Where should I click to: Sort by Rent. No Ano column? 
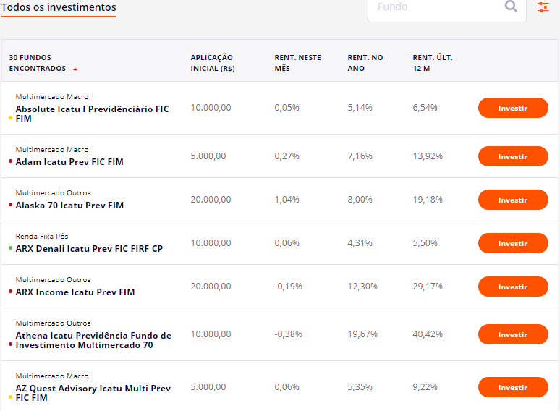[365, 63]
